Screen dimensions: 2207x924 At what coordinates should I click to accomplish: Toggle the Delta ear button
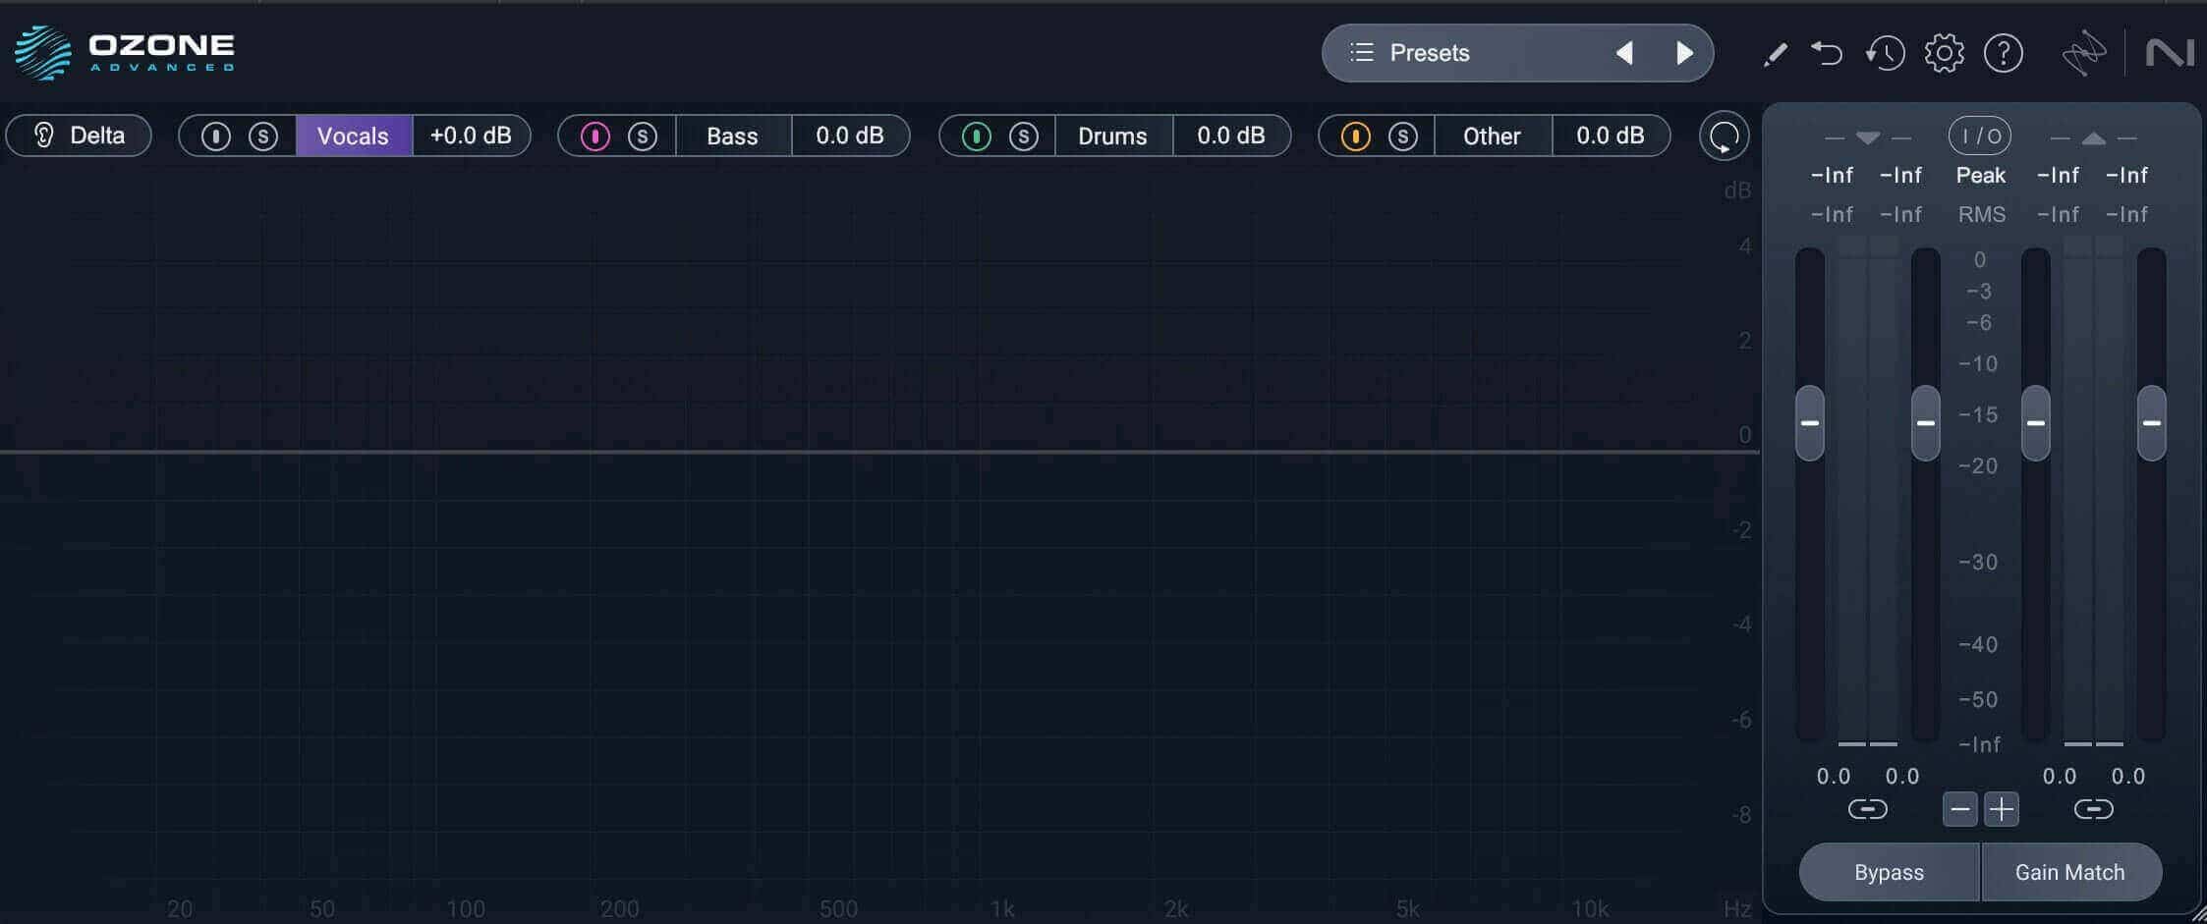[x=79, y=136]
